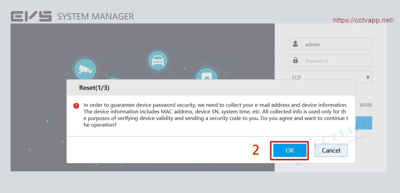Screen dimensions: 400x193
Task: Select the WAN option
Action: pos(365,105)
